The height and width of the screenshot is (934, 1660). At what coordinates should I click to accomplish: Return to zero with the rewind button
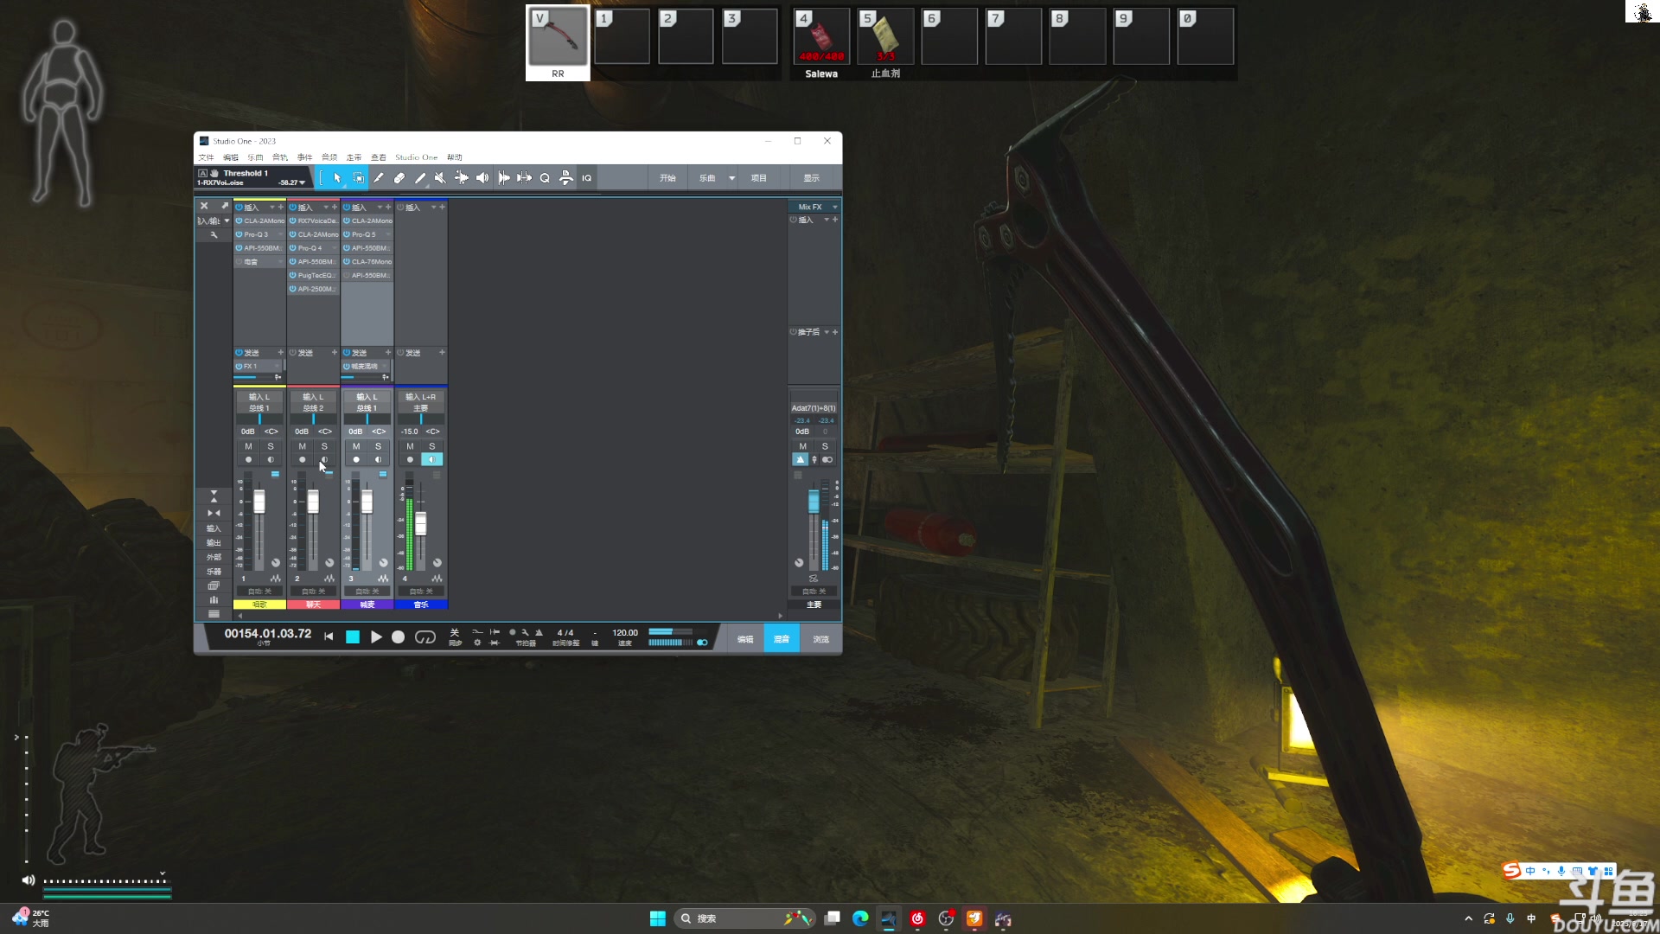point(329,637)
